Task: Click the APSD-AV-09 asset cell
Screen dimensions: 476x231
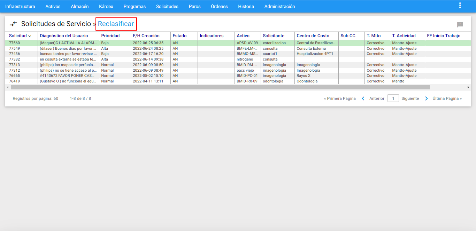Action: (x=247, y=43)
